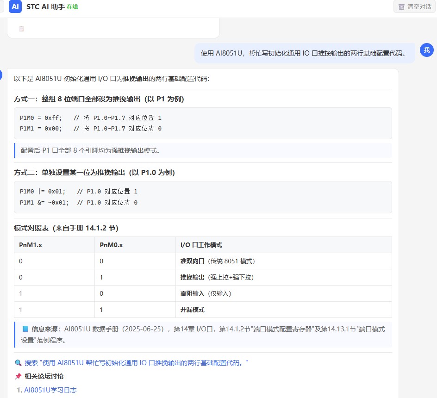Click the 方式二 heading text

click(x=94, y=173)
